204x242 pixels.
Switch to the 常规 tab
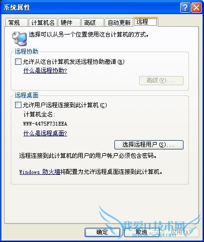point(17,22)
